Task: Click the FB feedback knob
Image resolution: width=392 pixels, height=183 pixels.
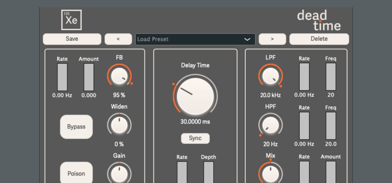Action: click(119, 76)
